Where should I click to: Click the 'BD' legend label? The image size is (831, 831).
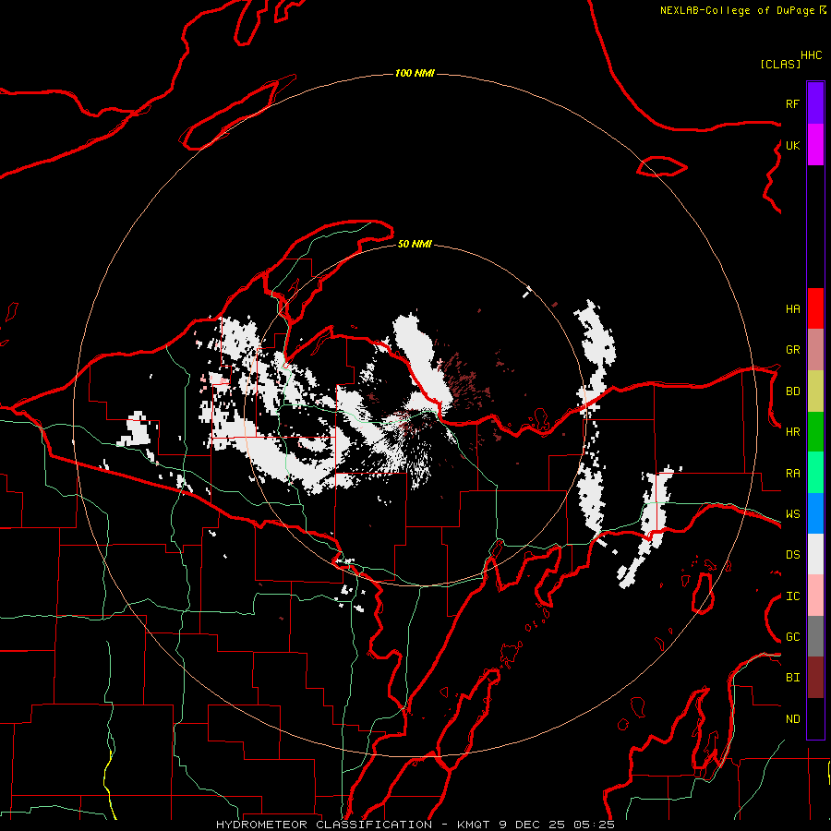point(792,391)
